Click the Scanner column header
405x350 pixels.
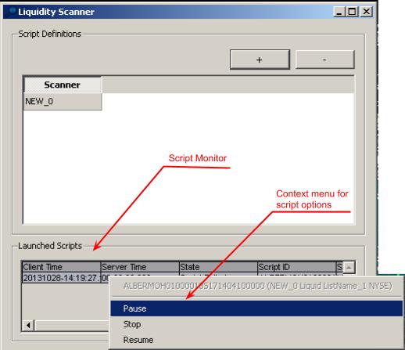tap(63, 85)
